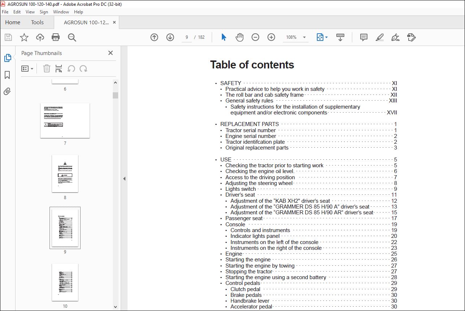This screenshot has width=465, height=311.
Task: Open thumbnails options dropdown menu
Action: coord(27,68)
